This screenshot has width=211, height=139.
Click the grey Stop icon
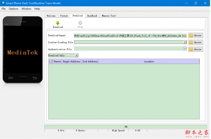pyautogui.click(x=80, y=23)
